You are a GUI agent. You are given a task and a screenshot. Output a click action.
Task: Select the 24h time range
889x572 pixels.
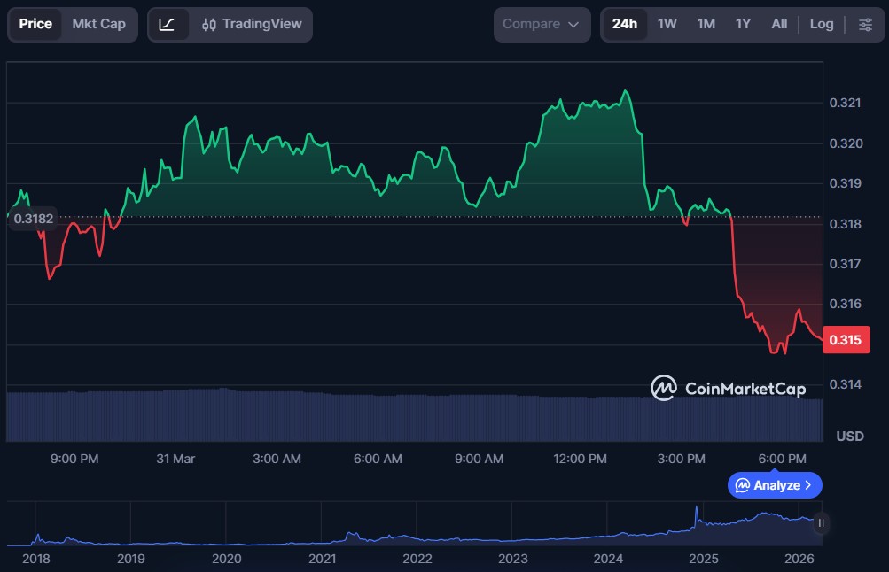click(624, 24)
